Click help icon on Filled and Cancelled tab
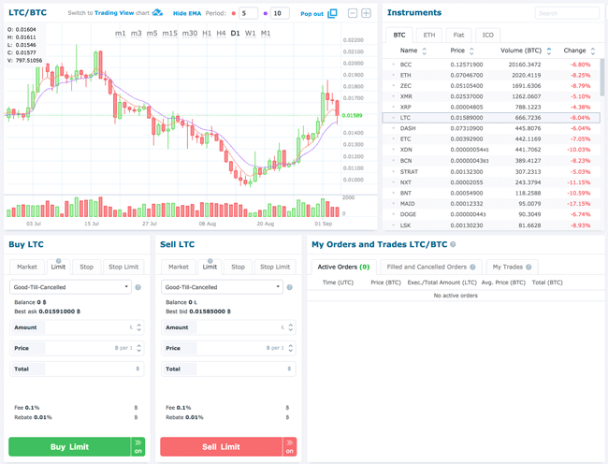The height and width of the screenshot is (464, 608). point(472,268)
